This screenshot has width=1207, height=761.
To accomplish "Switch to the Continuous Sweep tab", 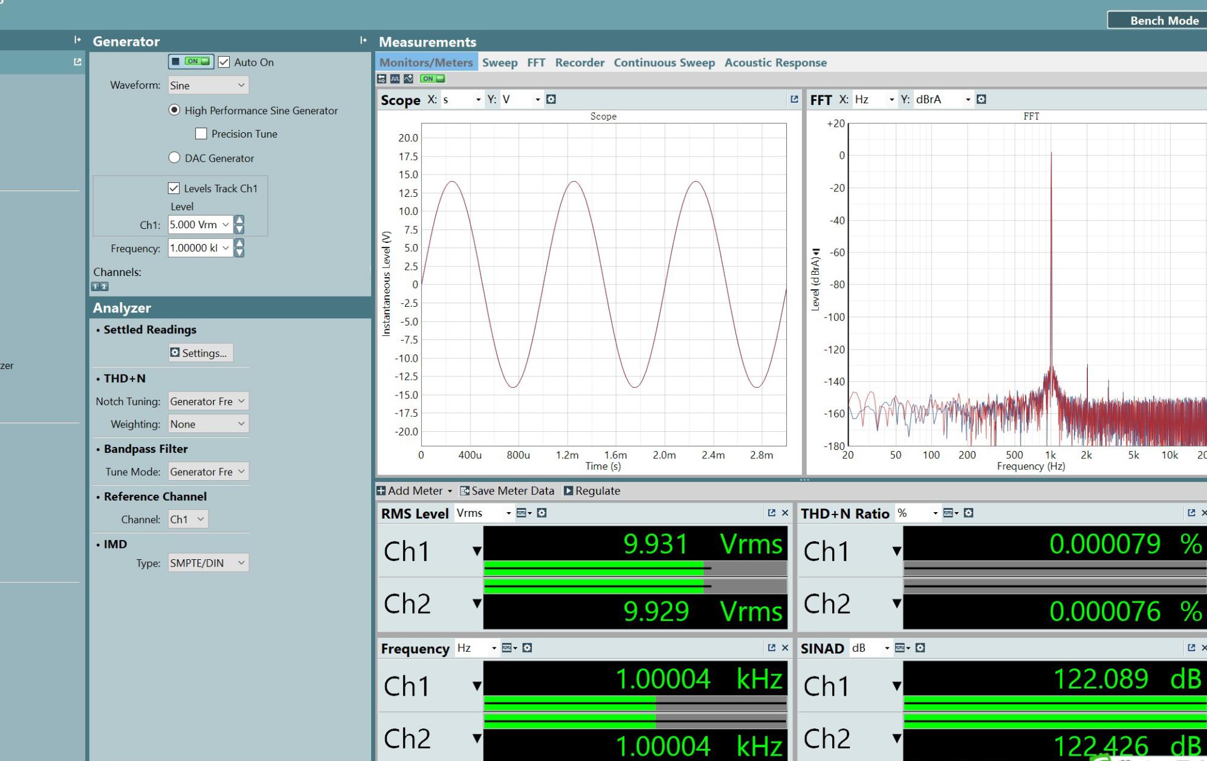I will pos(664,62).
